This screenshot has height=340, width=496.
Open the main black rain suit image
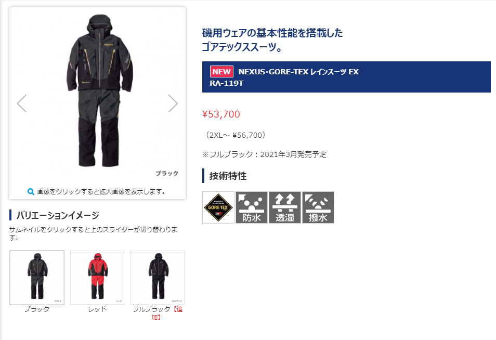[100, 91]
